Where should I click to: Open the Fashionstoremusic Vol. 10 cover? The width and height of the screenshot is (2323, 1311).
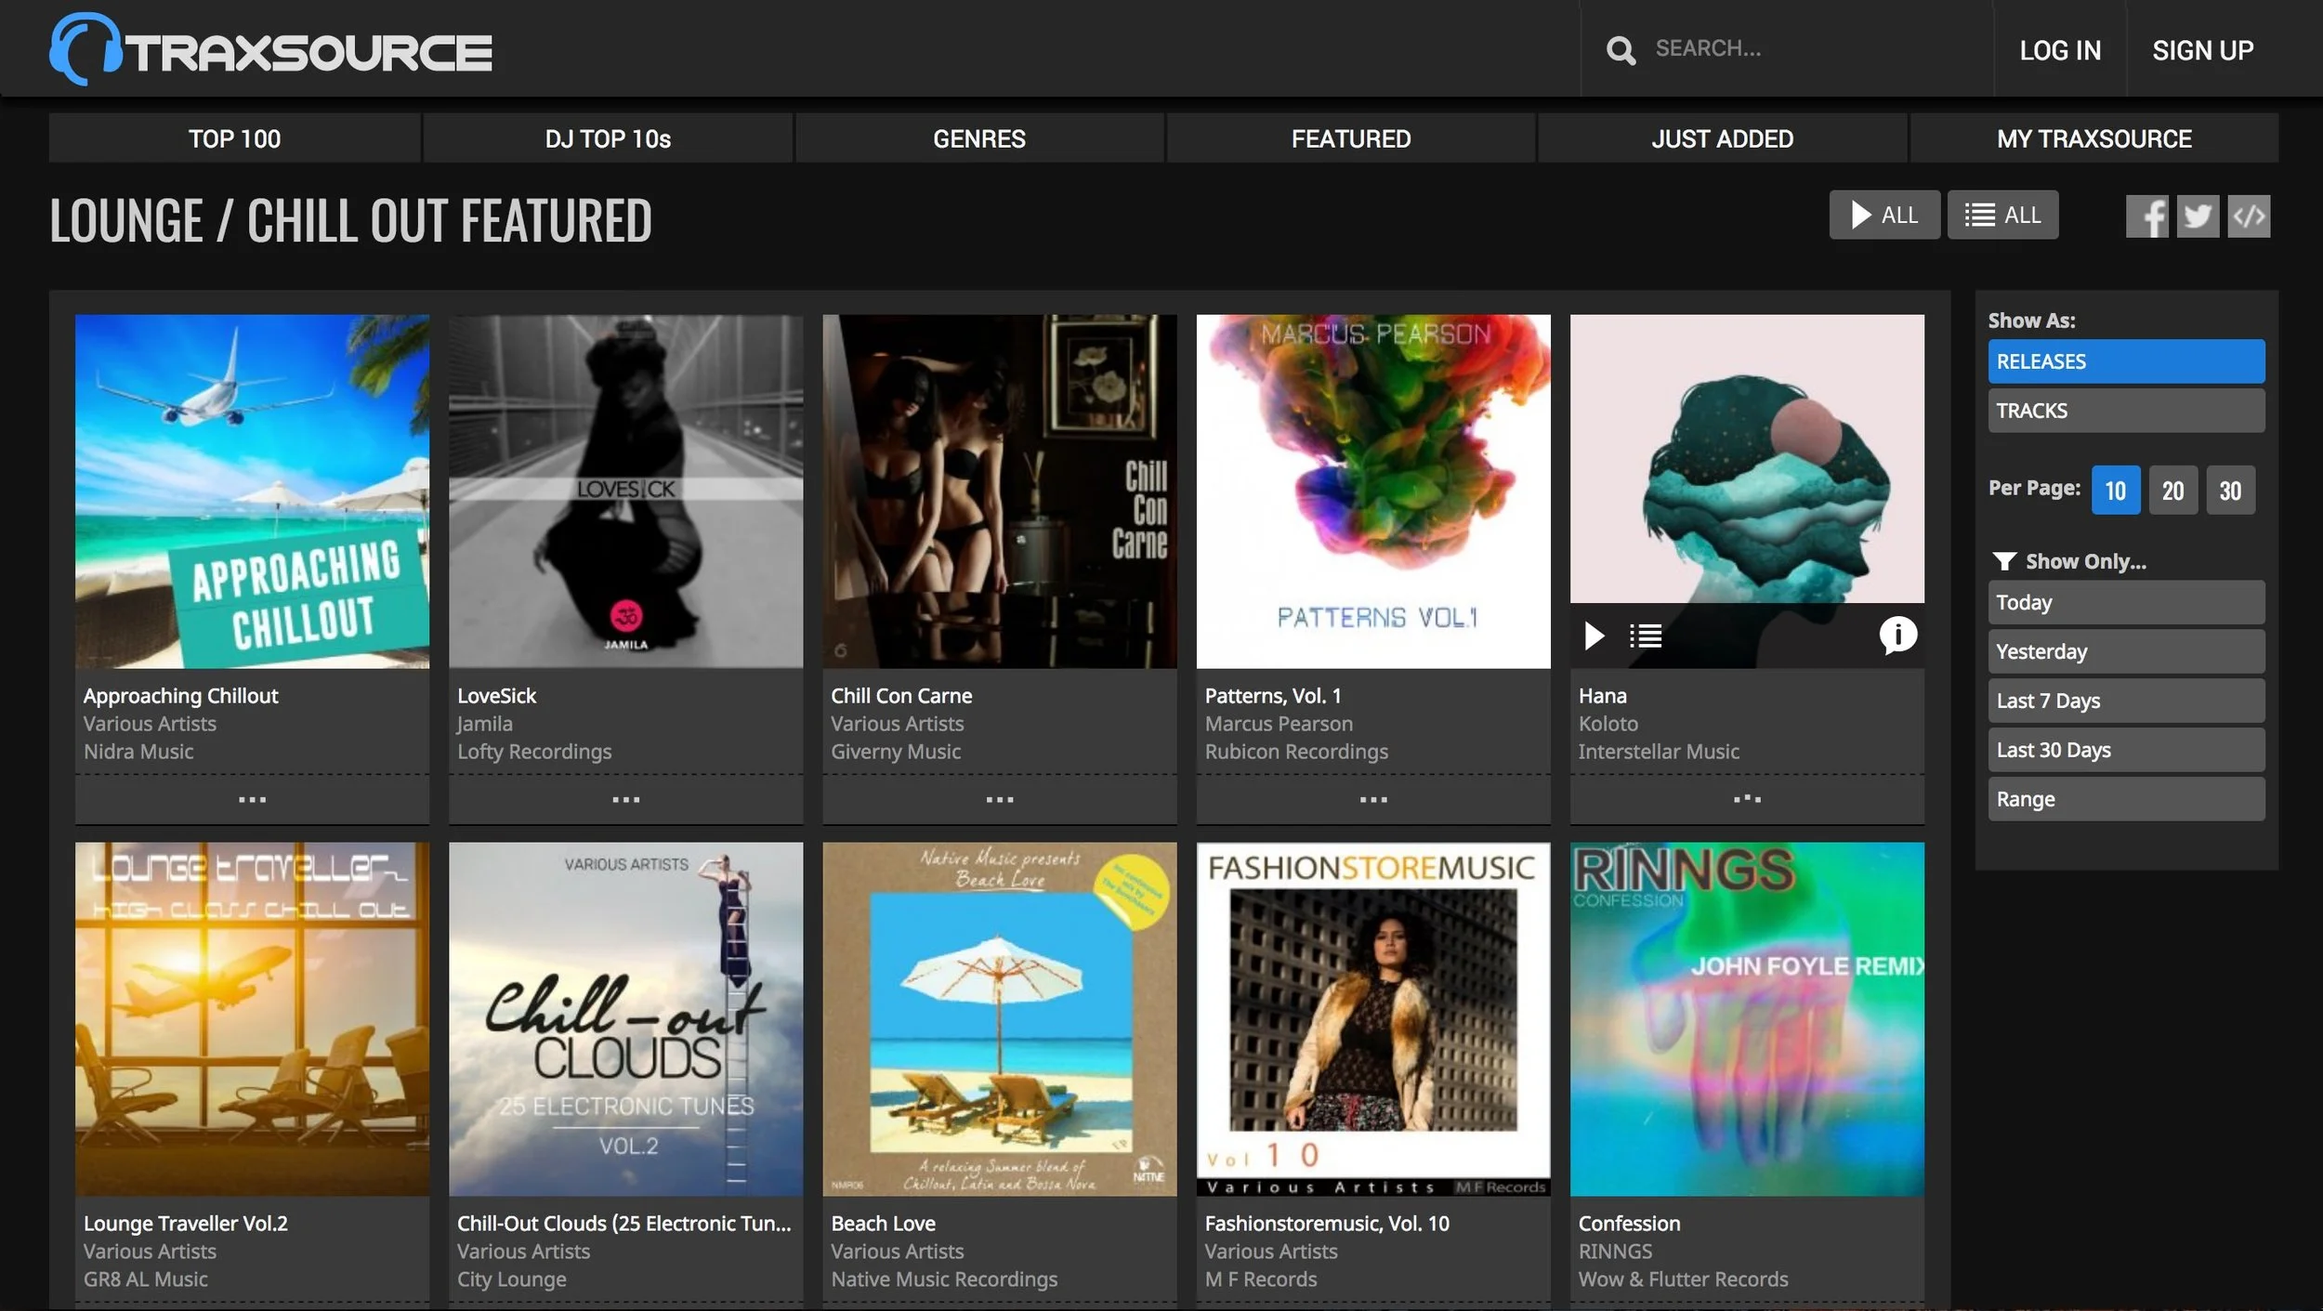pyautogui.click(x=1373, y=1019)
